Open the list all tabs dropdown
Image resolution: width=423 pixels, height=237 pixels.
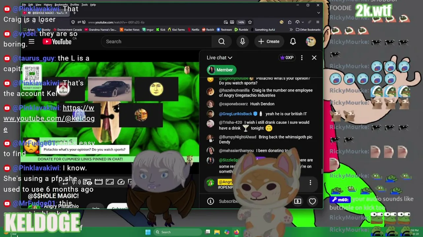click(318, 13)
